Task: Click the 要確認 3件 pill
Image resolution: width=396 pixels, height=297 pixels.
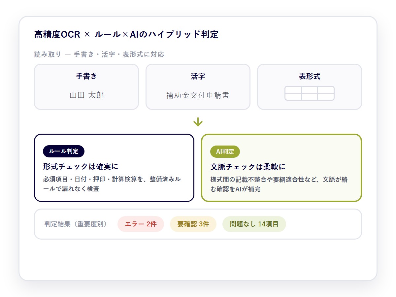Action: click(193, 224)
